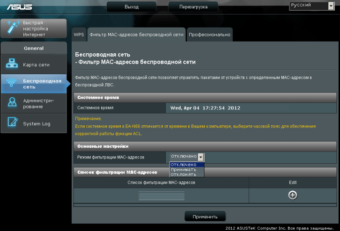Select Отключено in filter mode list
Image resolution: width=340 pixels, height=231 pixels.
pos(186,165)
